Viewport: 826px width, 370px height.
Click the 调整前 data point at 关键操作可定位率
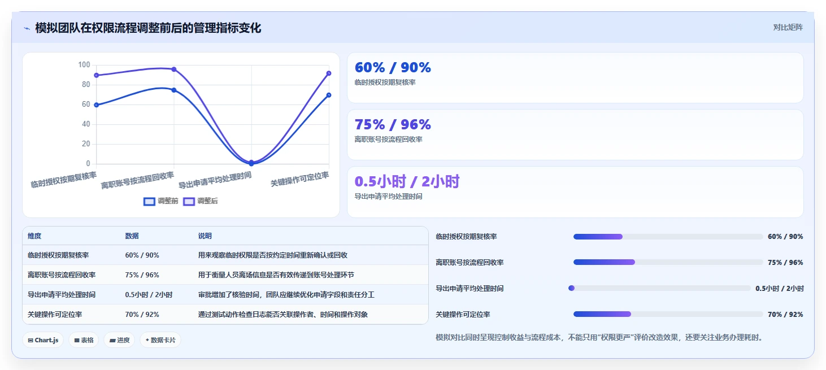point(329,95)
